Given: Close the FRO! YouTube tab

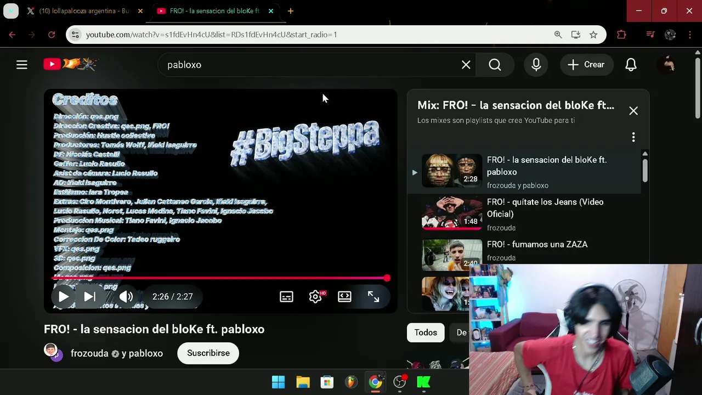Looking at the screenshot, I should 271,11.
